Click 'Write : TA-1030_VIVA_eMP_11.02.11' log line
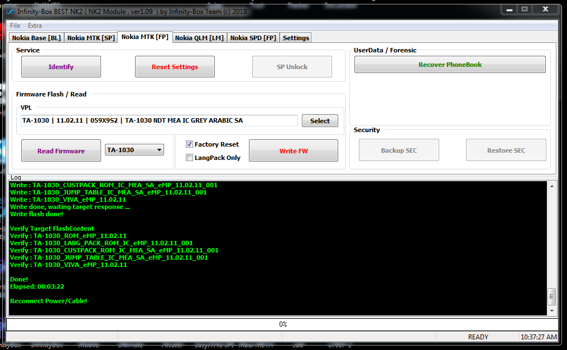Image resolution: width=567 pixels, height=350 pixels. (68, 200)
